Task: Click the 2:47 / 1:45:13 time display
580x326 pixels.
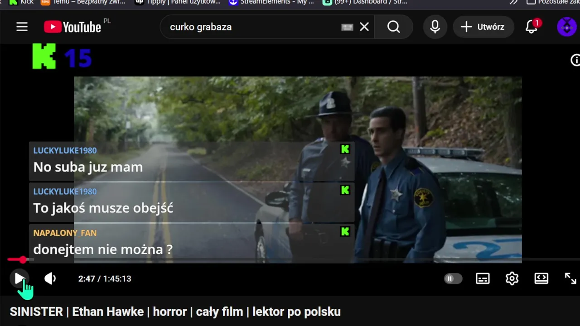Action: [105, 279]
